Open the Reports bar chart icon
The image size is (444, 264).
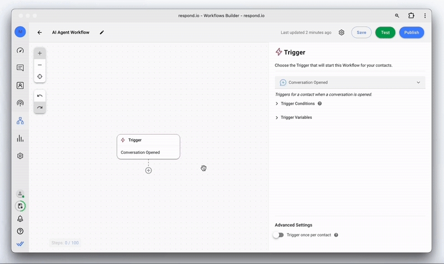[20, 138]
